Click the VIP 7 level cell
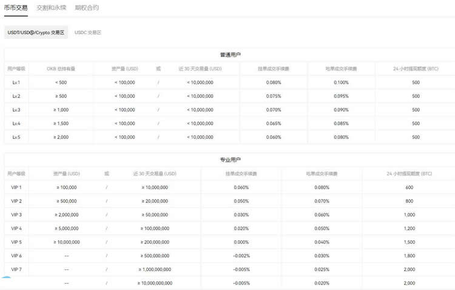 click(16, 269)
